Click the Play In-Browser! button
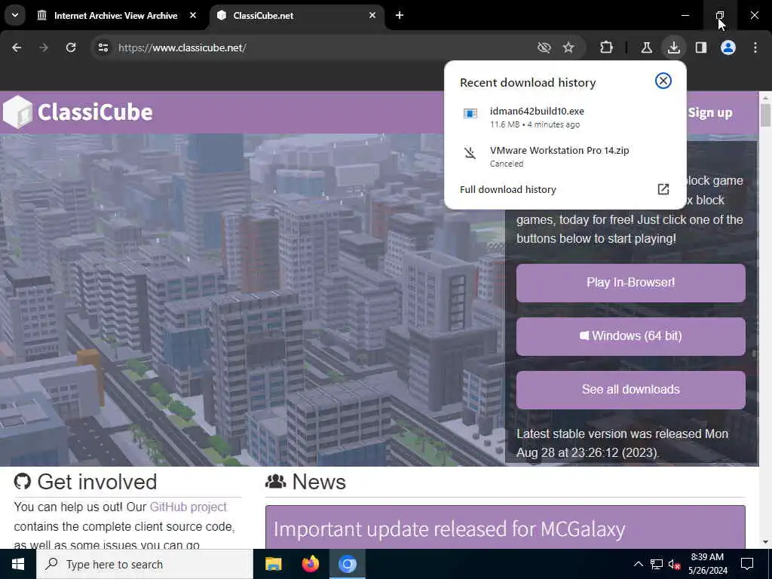This screenshot has height=579, width=772. pos(631,283)
